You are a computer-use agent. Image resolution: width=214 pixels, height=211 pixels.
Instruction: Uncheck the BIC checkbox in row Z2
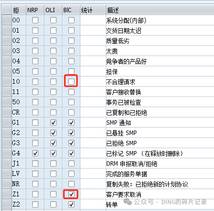tap(71, 204)
